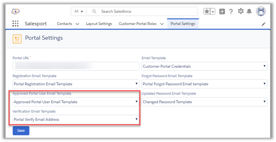Expand the All search scope dropdown
This screenshot has height=142, width=276.
(x=79, y=12)
